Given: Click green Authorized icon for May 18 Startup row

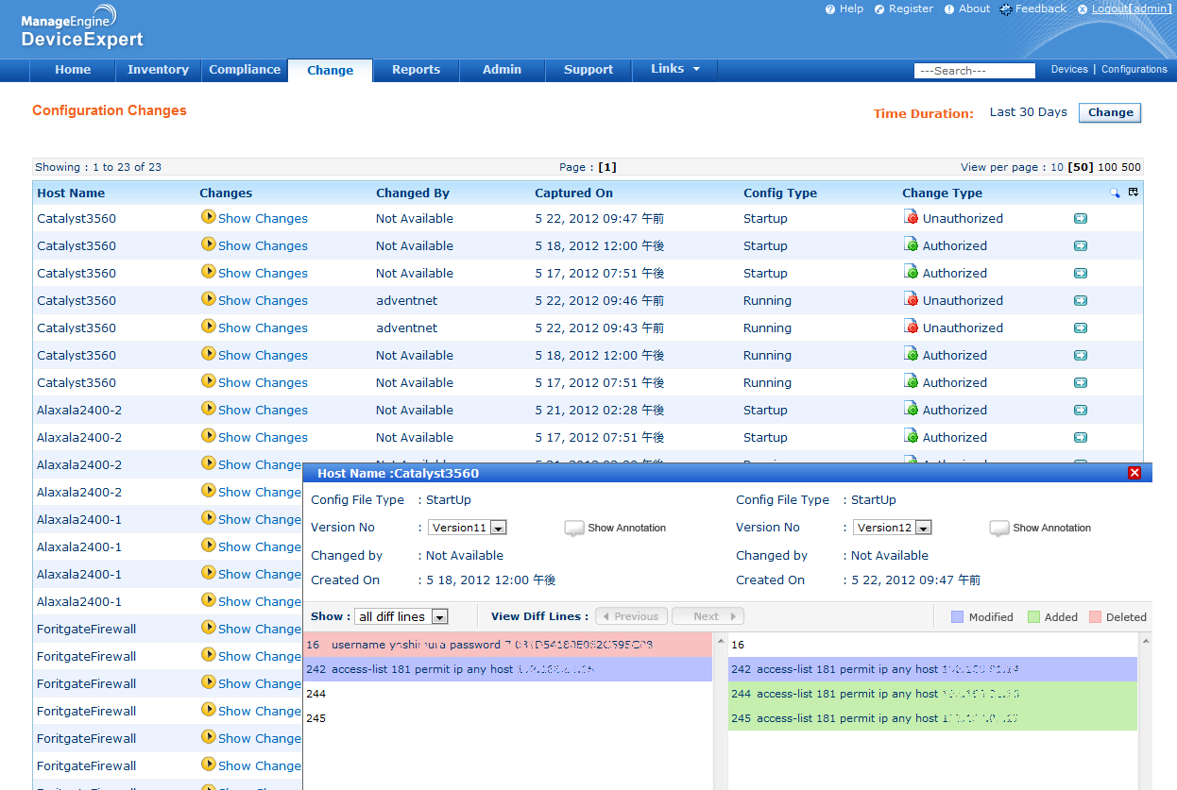Looking at the screenshot, I should point(911,245).
